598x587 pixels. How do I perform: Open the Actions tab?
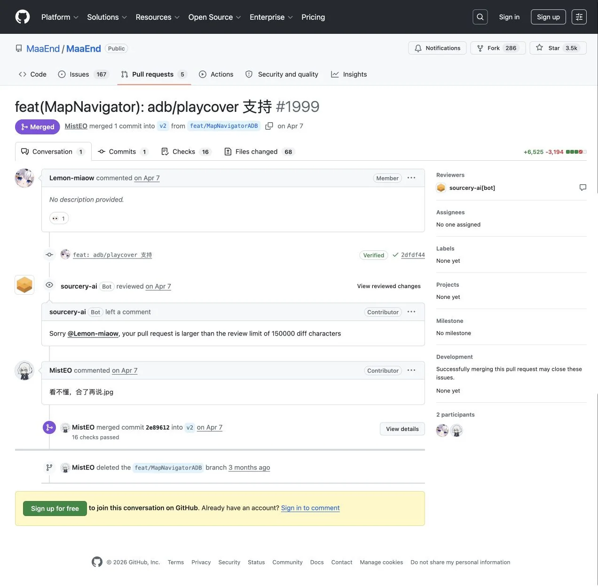[x=216, y=74]
